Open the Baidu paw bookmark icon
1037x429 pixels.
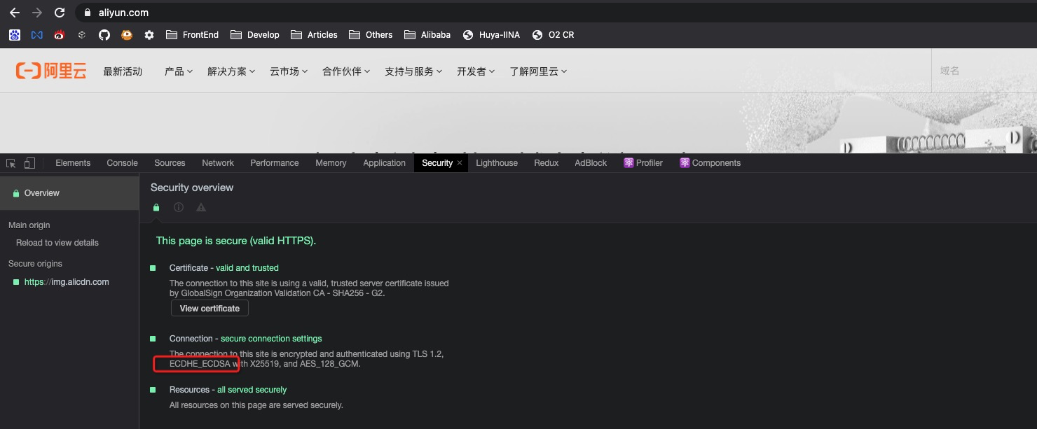pos(15,34)
